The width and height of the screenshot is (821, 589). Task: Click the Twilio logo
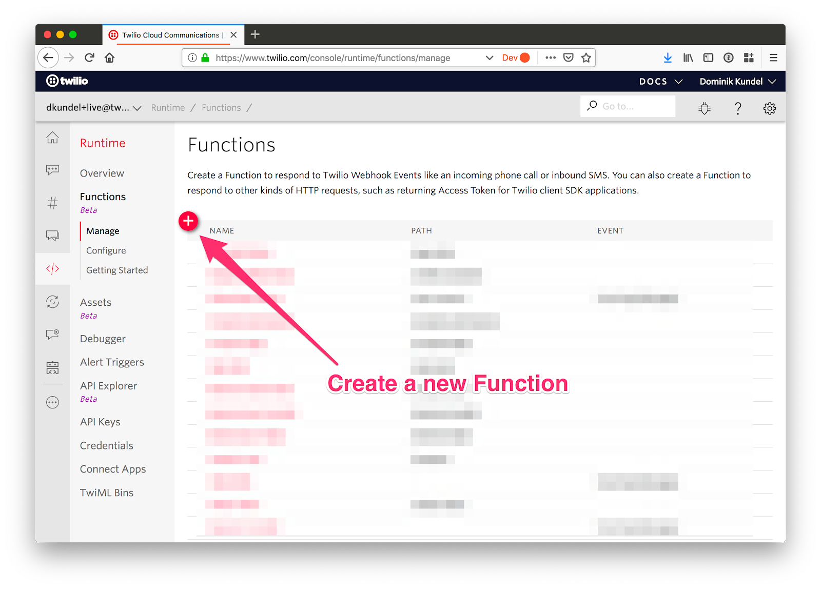pyautogui.click(x=67, y=81)
